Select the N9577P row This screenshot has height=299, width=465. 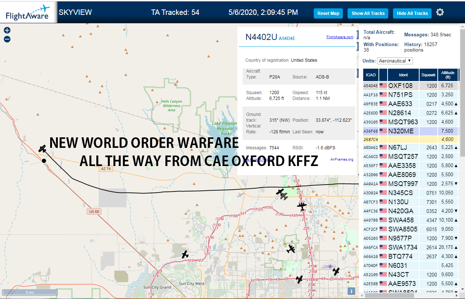tap(411, 238)
